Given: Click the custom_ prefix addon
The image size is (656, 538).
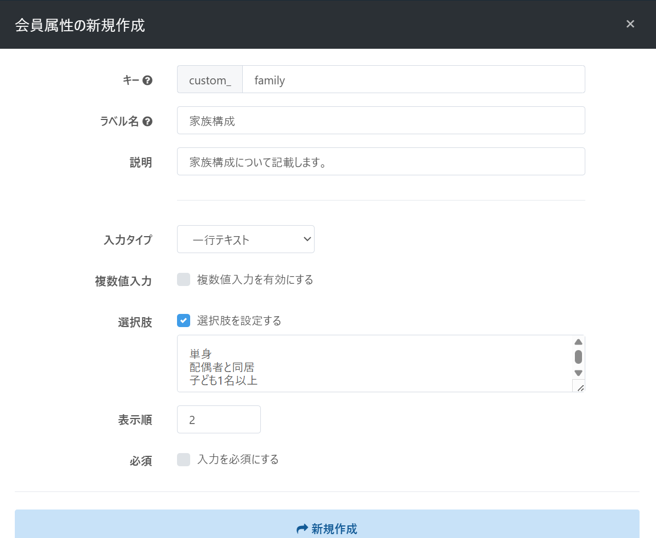Looking at the screenshot, I should coord(210,80).
